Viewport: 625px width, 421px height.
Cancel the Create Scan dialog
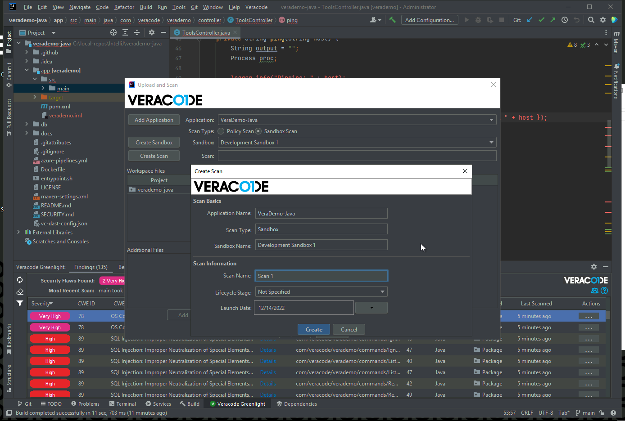coord(349,330)
